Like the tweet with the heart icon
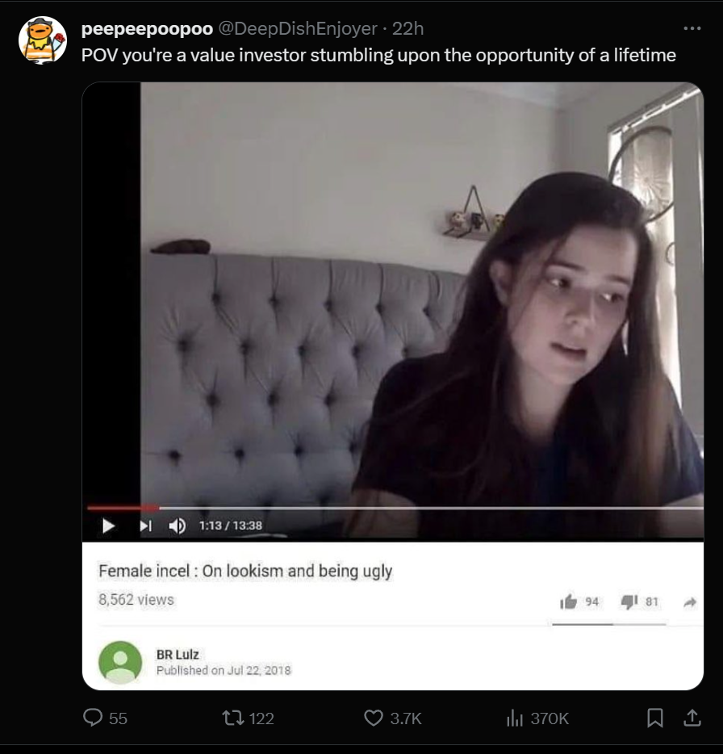The width and height of the screenshot is (723, 754). (x=374, y=718)
